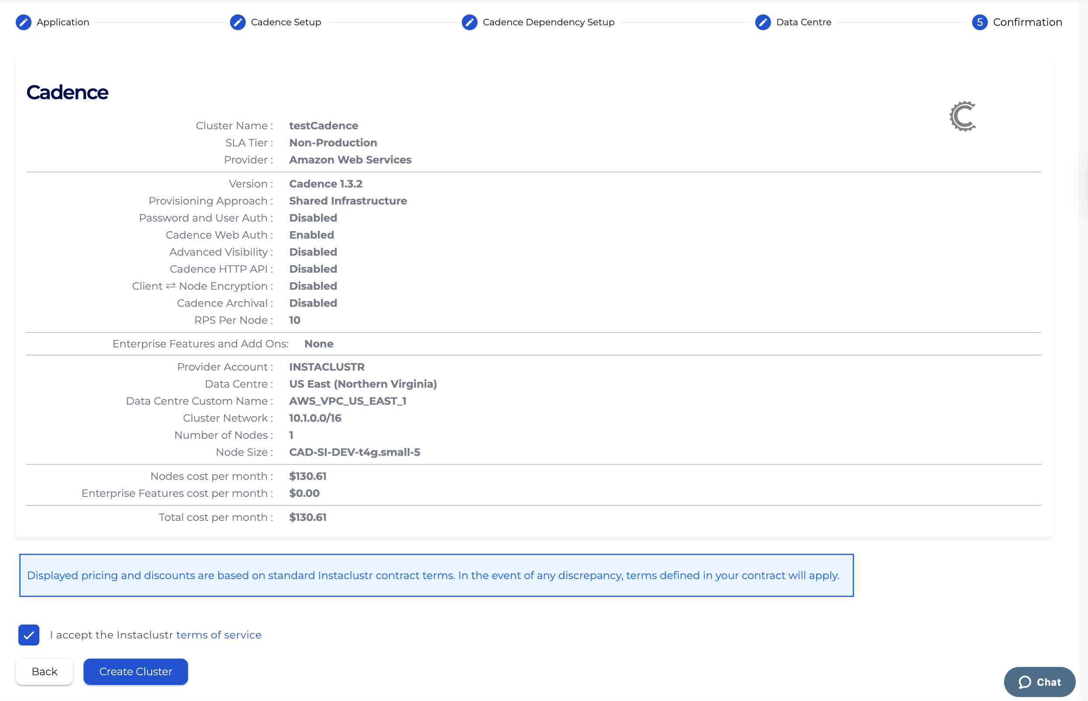Screen dimensions: 1088x701
Task: Click the pricing disclaimer notice banner
Action: 436,576
